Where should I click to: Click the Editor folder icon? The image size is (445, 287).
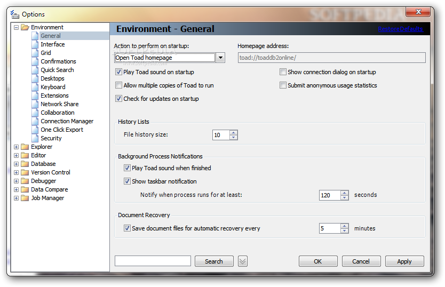pos(25,155)
